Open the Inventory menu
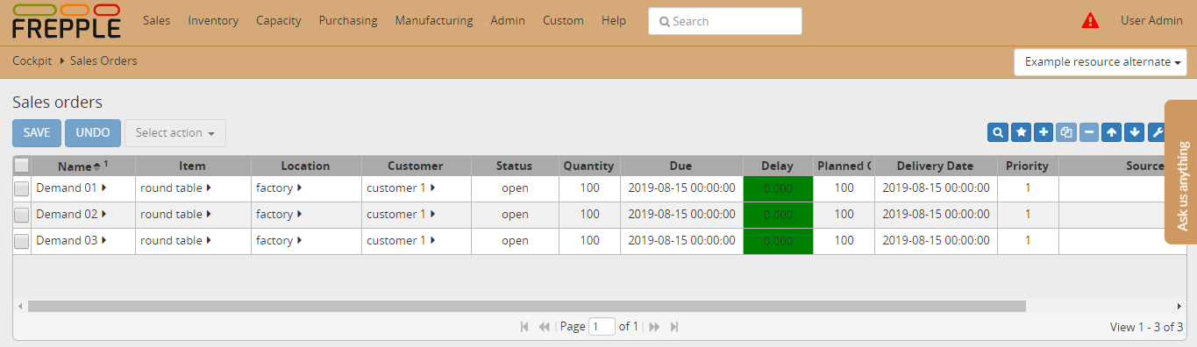Viewport: 1197px width, 347px height. click(x=213, y=20)
